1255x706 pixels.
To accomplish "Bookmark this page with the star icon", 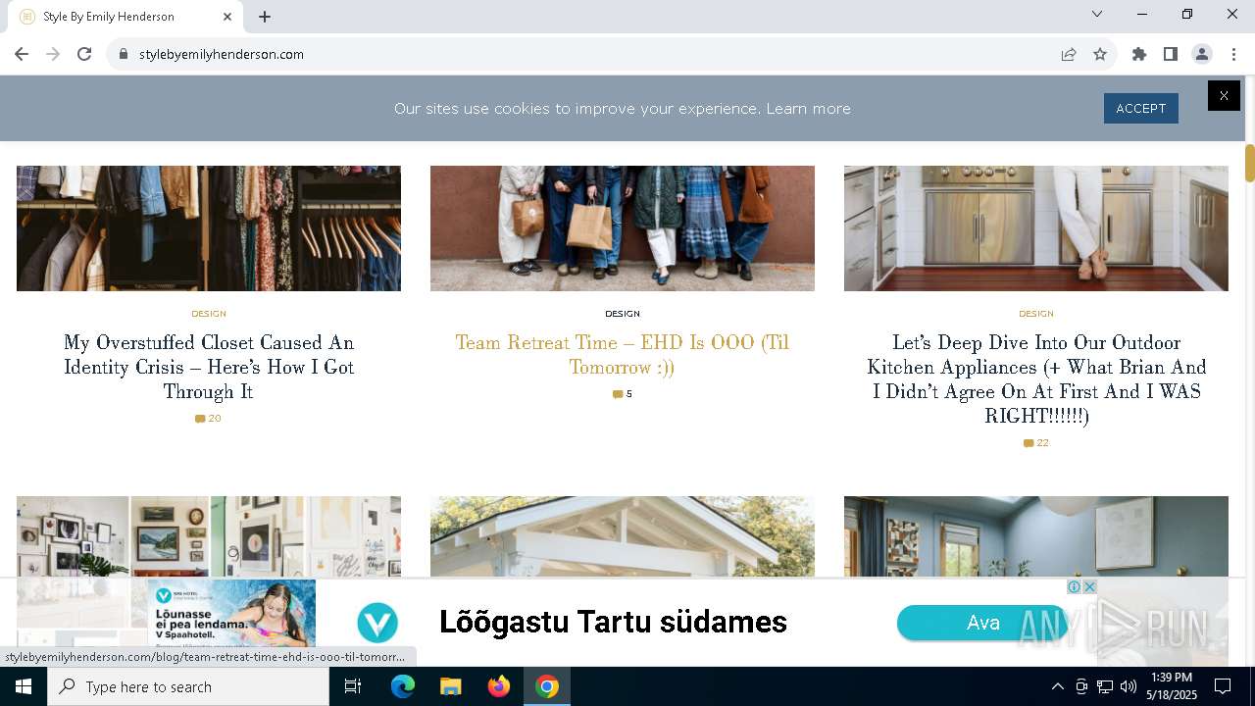I will pyautogui.click(x=1100, y=54).
